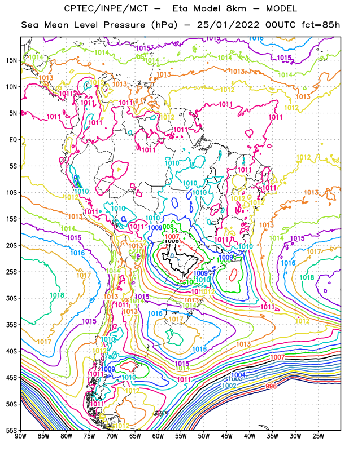Click the EQ latitude axis label
The width and height of the screenshot is (349, 451).
tap(13, 140)
